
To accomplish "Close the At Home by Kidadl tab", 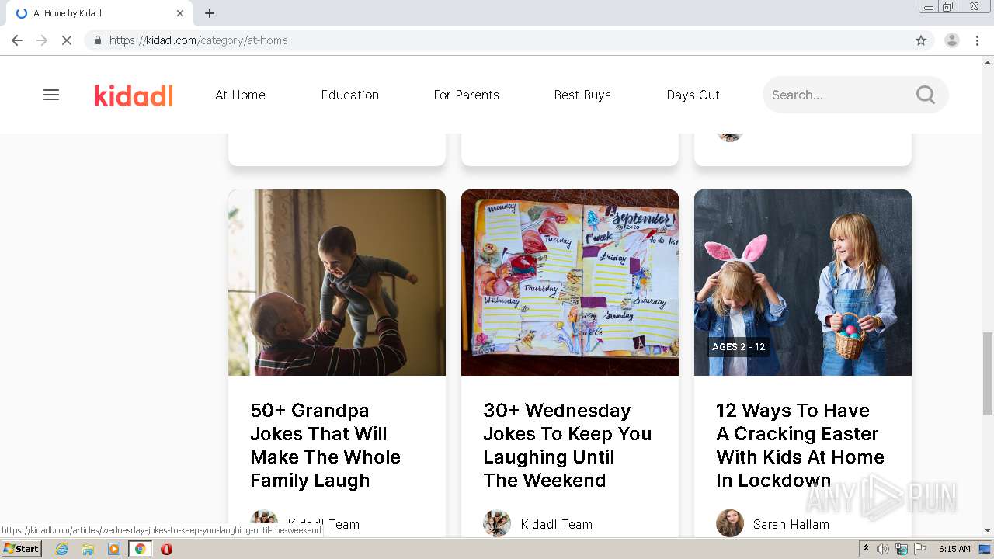I will tap(180, 13).
